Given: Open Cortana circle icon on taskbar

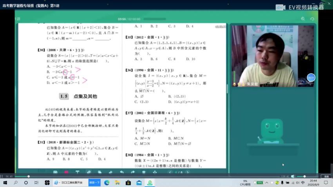Looking at the screenshot, I should [26, 183].
